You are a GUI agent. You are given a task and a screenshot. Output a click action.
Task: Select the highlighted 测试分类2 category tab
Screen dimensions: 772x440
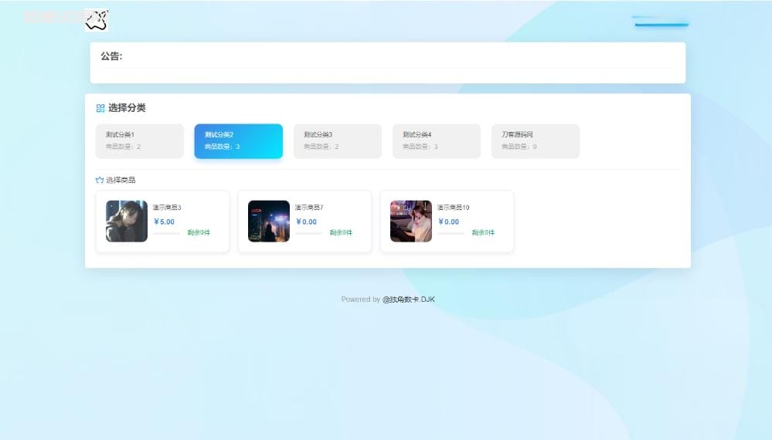tap(238, 140)
